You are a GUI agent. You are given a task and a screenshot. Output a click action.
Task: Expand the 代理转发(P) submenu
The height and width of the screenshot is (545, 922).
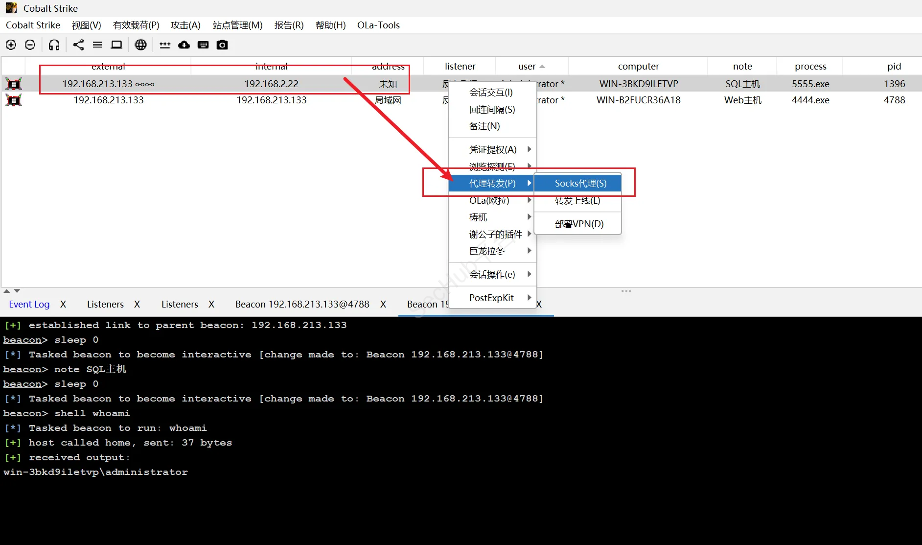click(492, 183)
